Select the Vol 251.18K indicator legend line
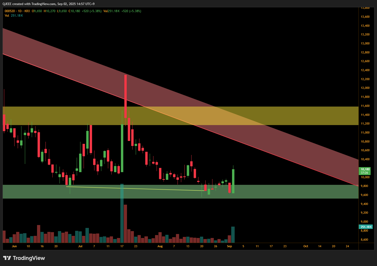The image size is (377, 266). 14,16
